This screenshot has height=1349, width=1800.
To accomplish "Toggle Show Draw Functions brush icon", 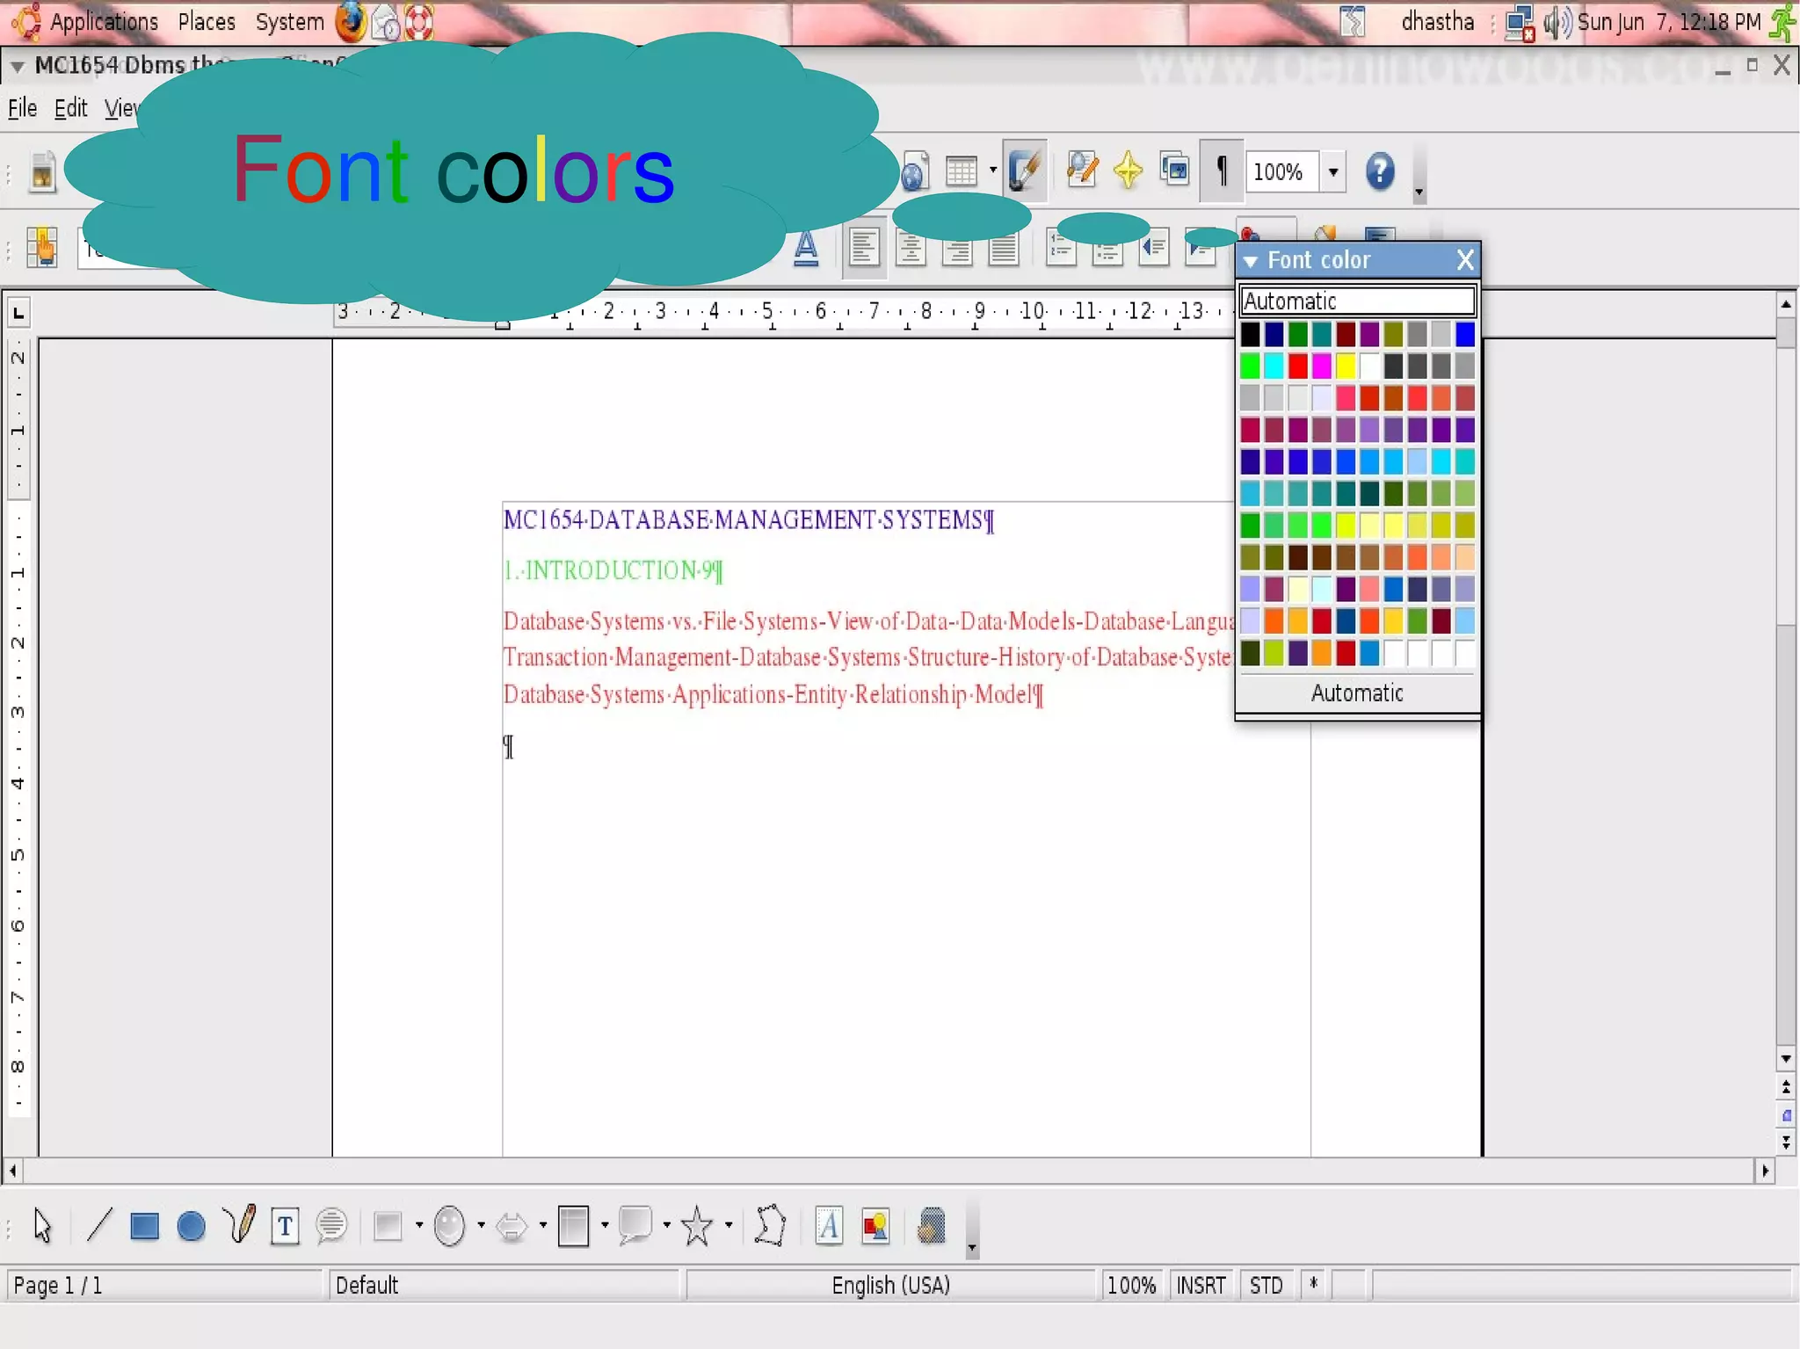I will pos(1024,169).
